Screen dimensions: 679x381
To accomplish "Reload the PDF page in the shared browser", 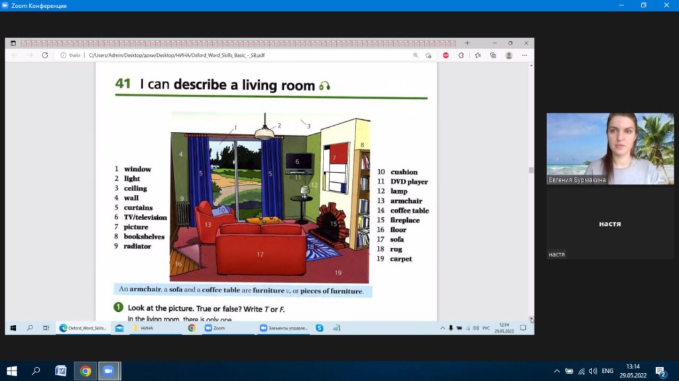I will 44,56.
